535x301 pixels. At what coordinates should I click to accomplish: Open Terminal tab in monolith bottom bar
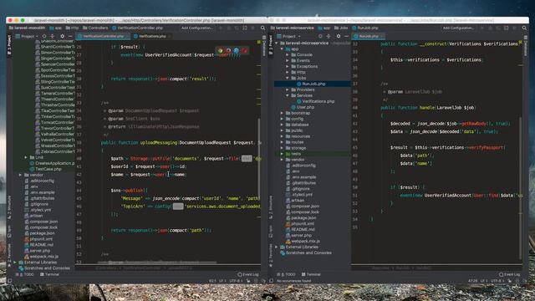point(49,274)
